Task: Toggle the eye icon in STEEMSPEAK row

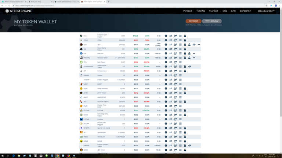Action: pos(189,67)
